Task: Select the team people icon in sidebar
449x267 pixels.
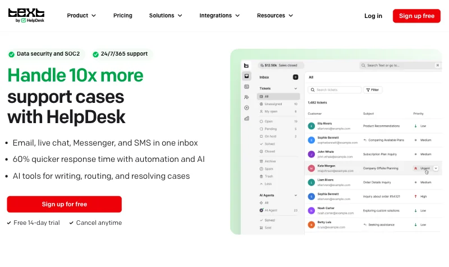Action: pos(246,97)
